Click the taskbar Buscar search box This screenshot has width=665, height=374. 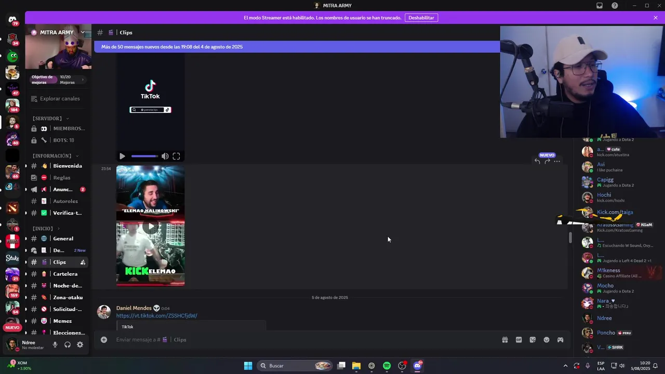click(x=295, y=366)
